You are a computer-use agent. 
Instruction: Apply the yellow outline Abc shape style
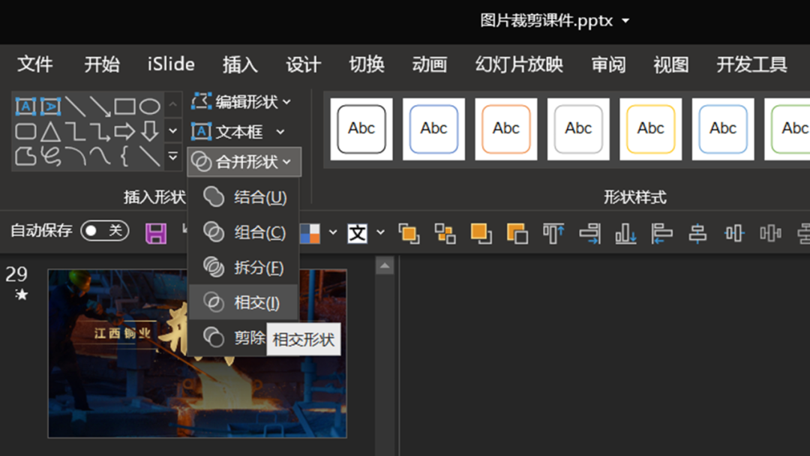[x=650, y=128]
